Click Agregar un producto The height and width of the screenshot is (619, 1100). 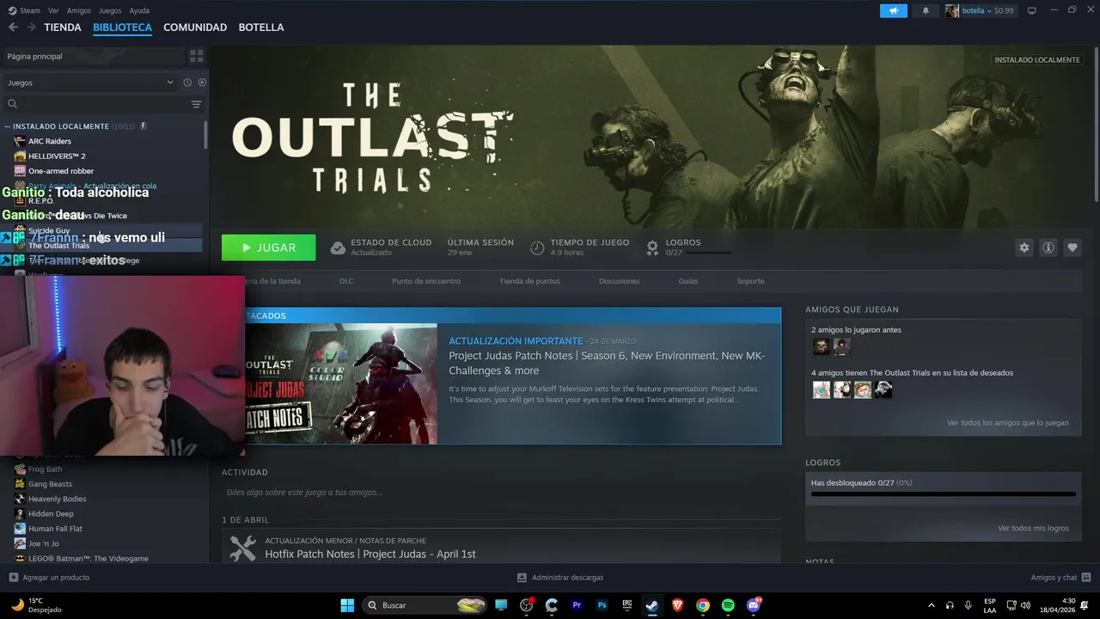pyautogui.click(x=49, y=578)
